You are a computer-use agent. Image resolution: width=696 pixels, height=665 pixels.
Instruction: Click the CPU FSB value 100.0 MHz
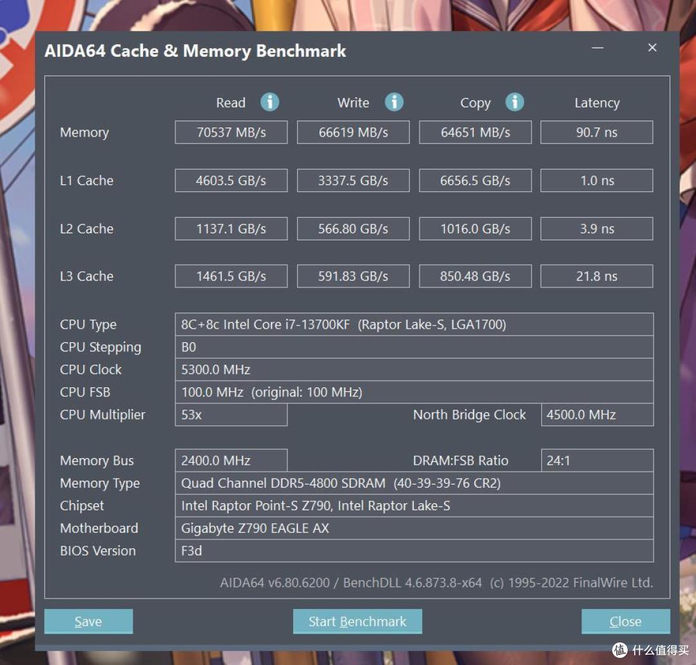pos(414,392)
